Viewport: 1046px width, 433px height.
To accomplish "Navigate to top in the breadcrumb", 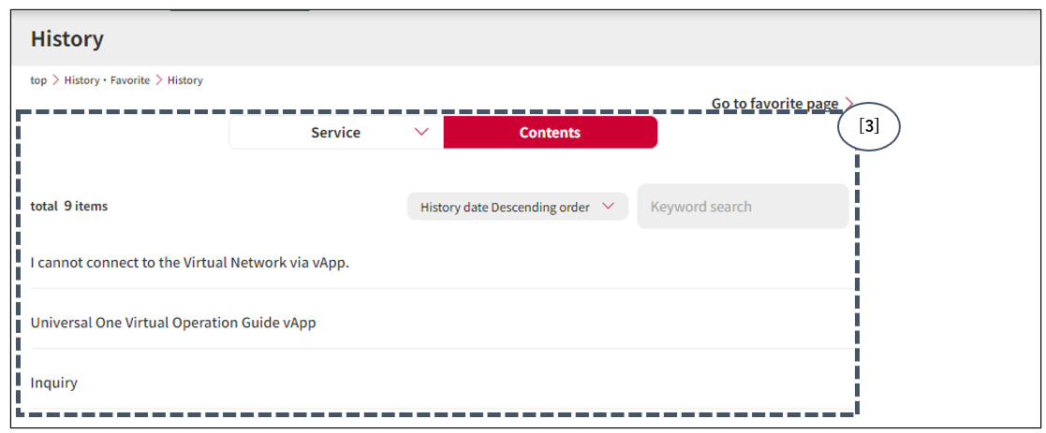I will [38, 80].
